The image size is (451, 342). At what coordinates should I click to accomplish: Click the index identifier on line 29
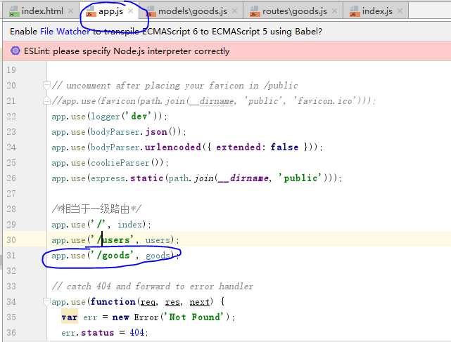pyautogui.click(x=129, y=225)
